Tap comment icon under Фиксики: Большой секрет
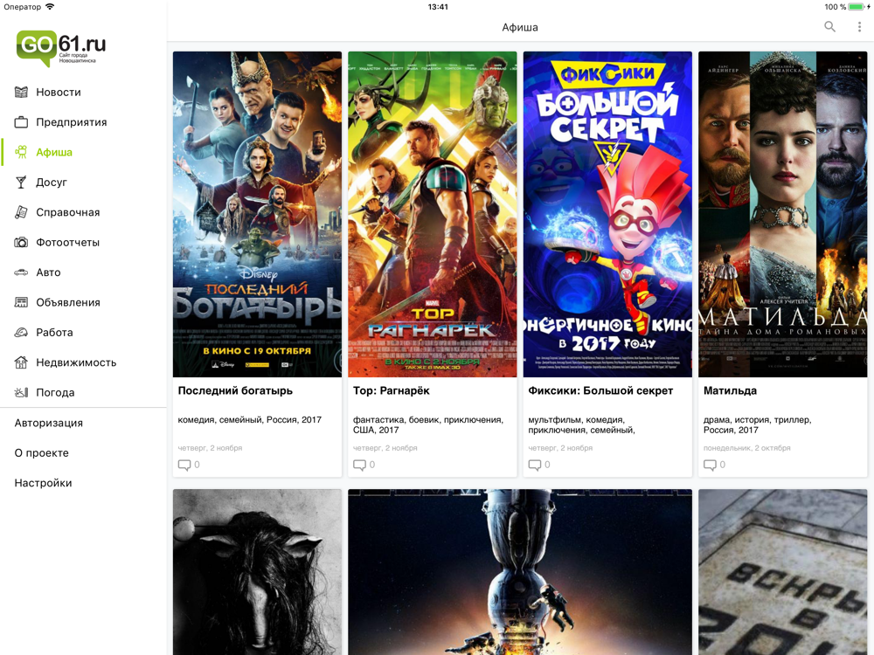This screenshot has width=874, height=655. pyautogui.click(x=535, y=465)
